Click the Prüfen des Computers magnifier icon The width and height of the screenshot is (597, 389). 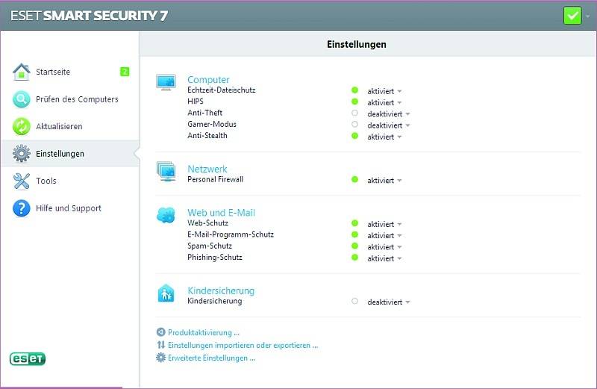tap(22, 99)
